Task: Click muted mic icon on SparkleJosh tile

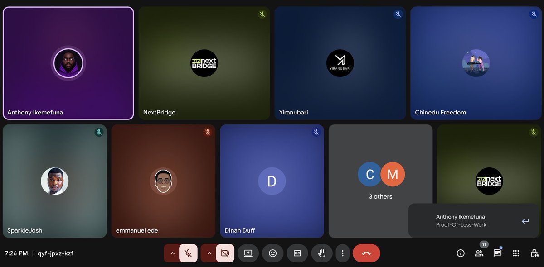Action: (x=99, y=132)
